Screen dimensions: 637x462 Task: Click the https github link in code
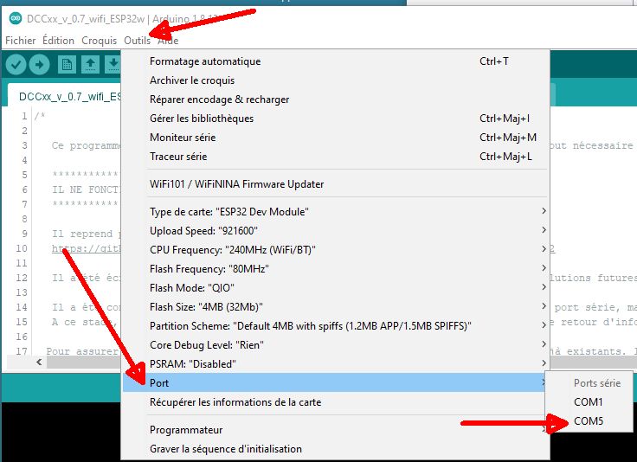tap(87, 248)
